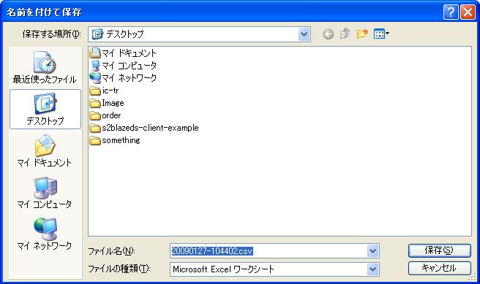Click the 保存 button

click(x=439, y=250)
